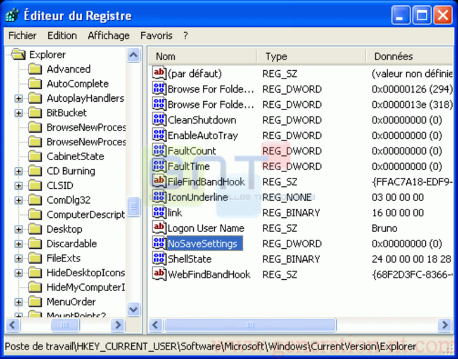Select the CD Burning tree key
The image size is (458, 359).
(71, 171)
